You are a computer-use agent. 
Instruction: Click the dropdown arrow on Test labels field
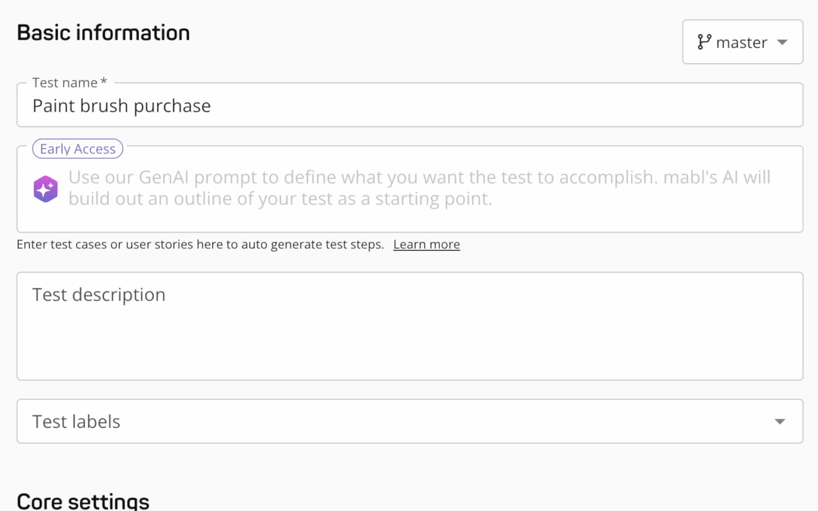(x=779, y=421)
